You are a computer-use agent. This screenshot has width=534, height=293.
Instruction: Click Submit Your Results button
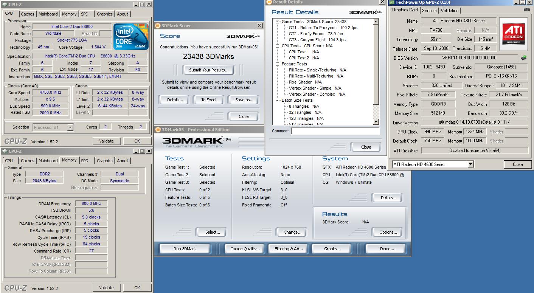pyautogui.click(x=209, y=70)
